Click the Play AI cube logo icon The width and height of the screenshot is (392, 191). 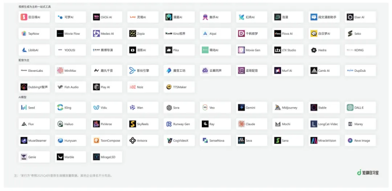coord(97,87)
